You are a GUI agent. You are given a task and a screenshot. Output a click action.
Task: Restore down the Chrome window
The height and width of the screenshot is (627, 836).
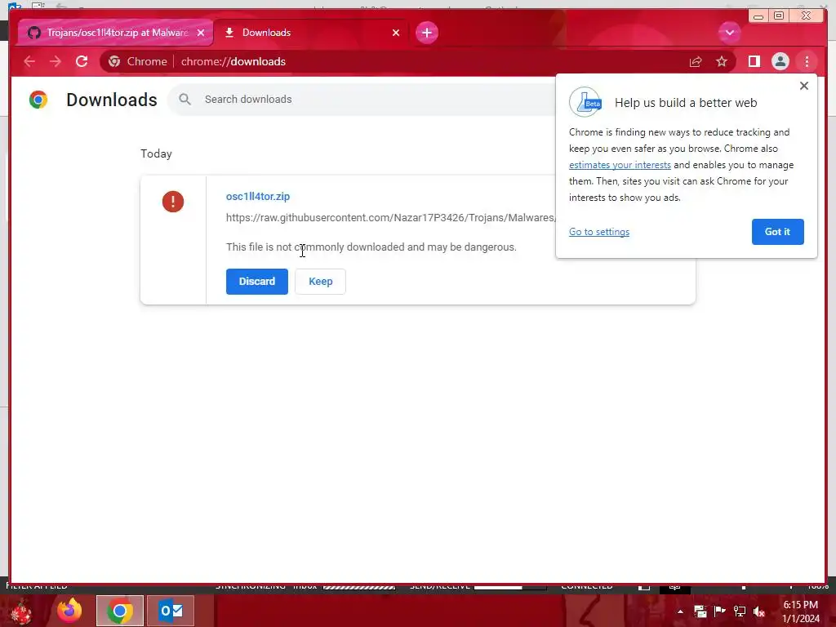(x=779, y=16)
